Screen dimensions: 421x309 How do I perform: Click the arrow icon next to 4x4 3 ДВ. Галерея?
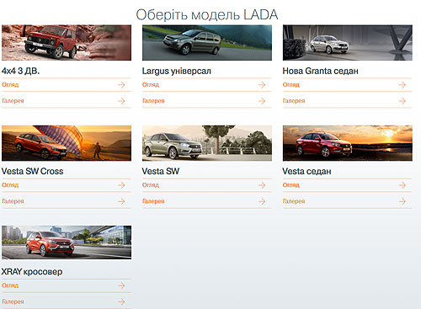click(121, 101)
